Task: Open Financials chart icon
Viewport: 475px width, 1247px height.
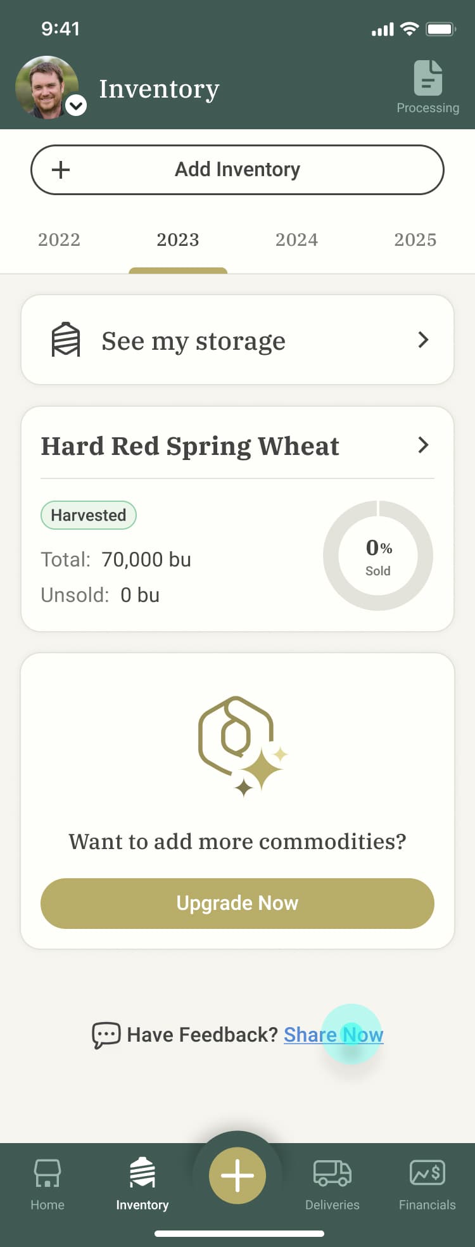Action: (x=427, y=1173)
